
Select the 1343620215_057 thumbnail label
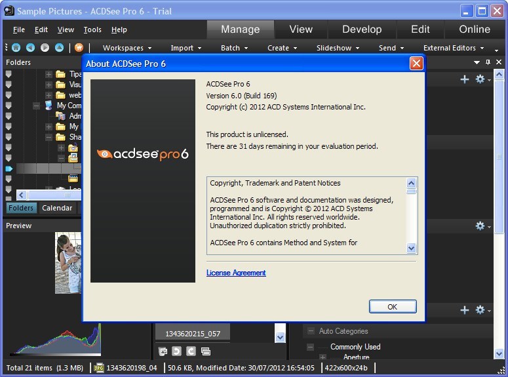click(x=193, y=334)
